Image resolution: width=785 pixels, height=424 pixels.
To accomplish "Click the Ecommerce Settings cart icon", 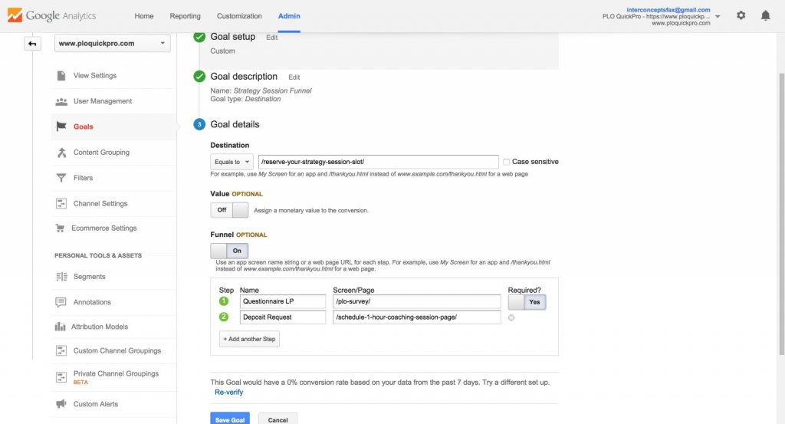I will (61, 228).
